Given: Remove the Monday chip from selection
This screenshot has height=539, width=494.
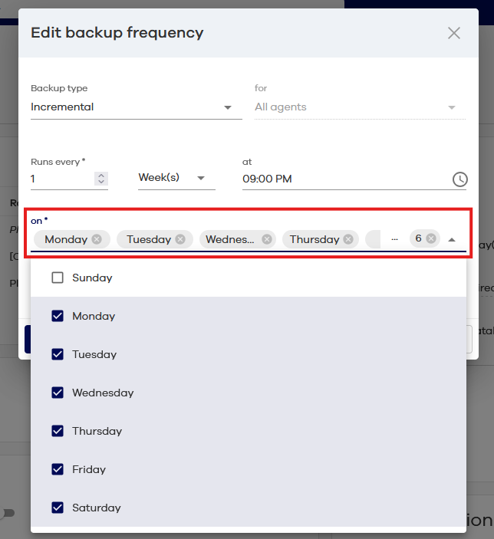Looking at the screenshot, I should click(x=97, y=239).
